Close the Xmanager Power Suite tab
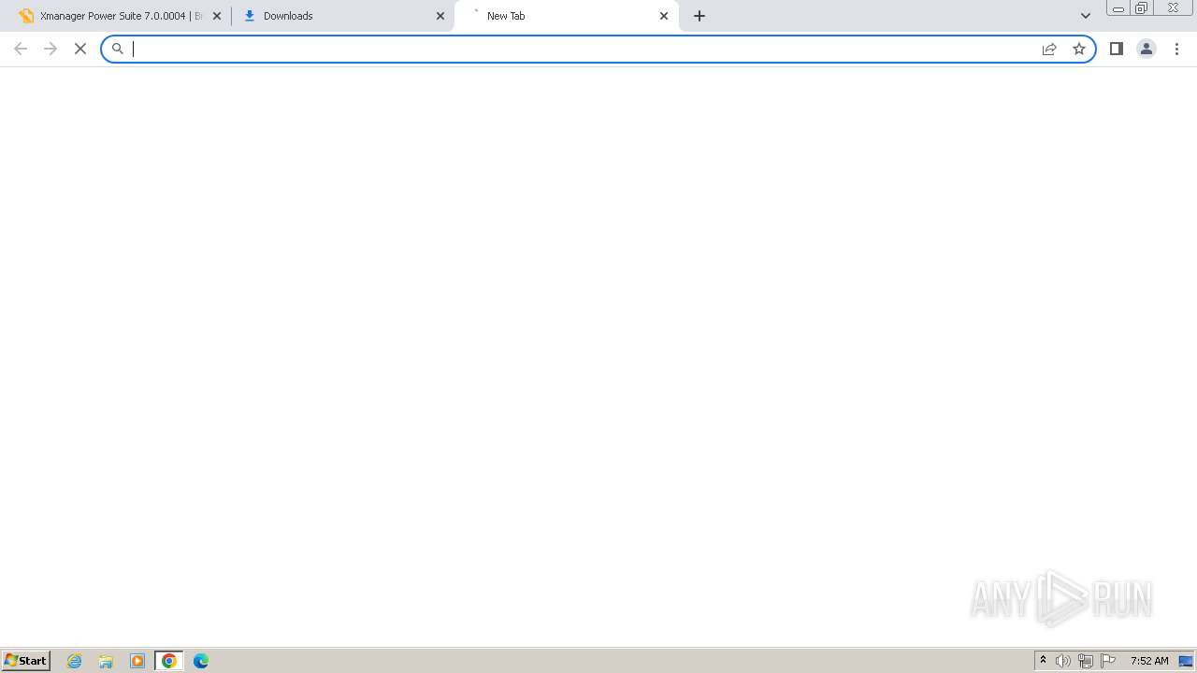The image size is (1197, 673). click(217, 16)
